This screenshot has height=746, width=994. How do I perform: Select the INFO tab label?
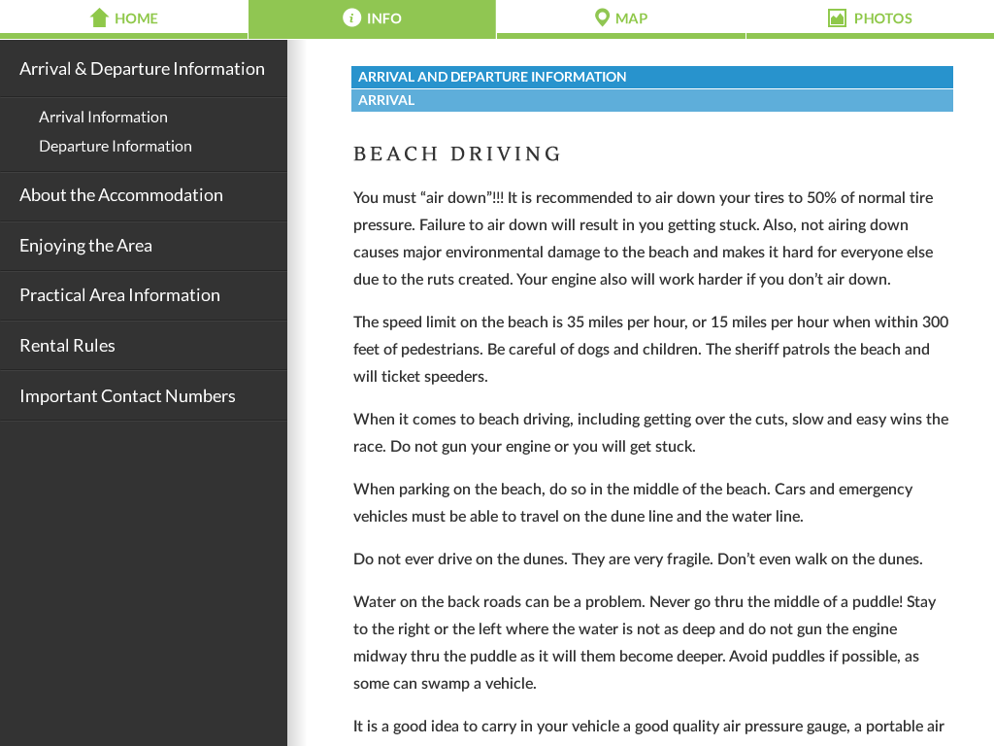click(x=384, y=18)
